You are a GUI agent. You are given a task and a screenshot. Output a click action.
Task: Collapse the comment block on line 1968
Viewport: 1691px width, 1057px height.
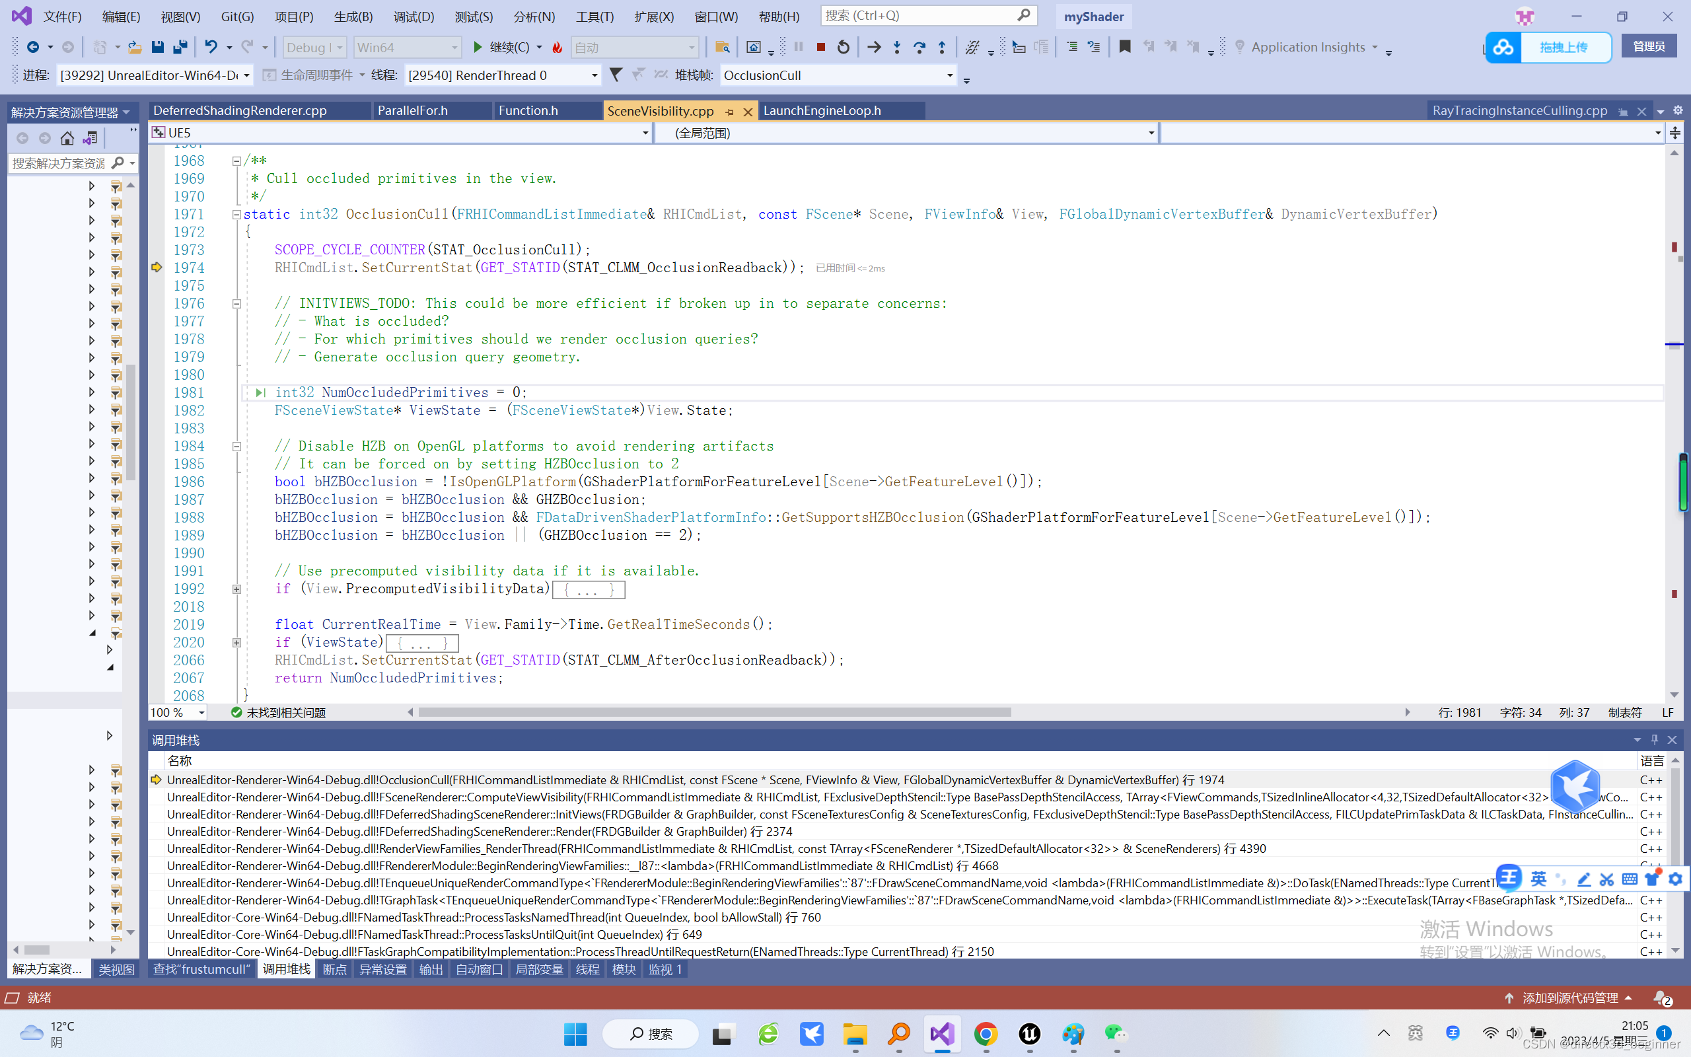[236, 161]
